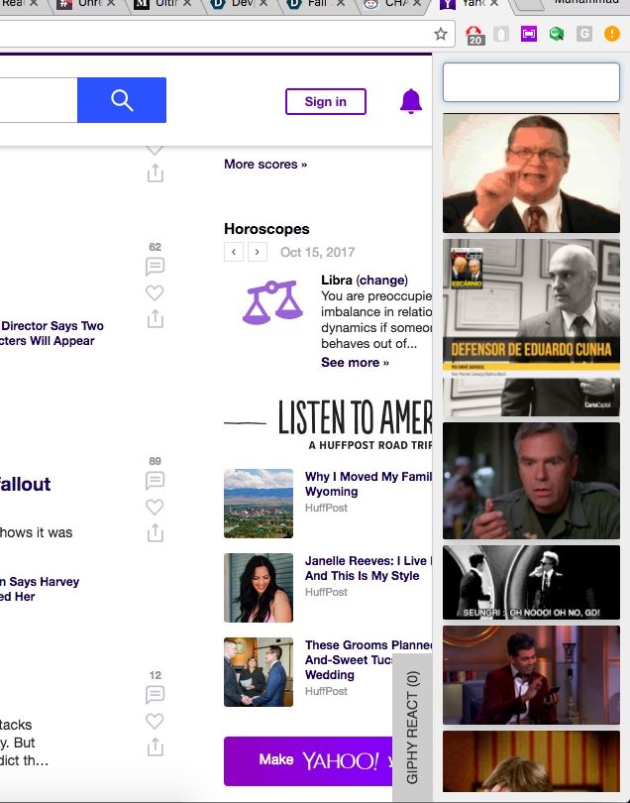This screenshot has width=630, height=803.
Task: Open the 'Says Harvey' headline link
Action: pyautogui.click(x=40, y=589)
